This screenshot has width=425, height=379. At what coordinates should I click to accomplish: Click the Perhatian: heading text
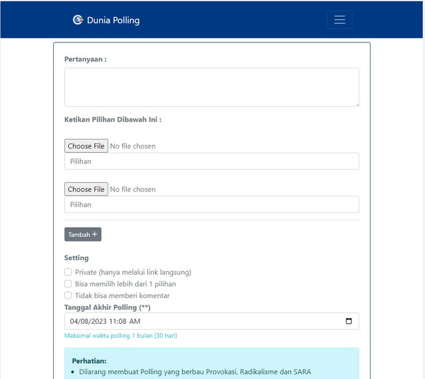coord(89,361)
